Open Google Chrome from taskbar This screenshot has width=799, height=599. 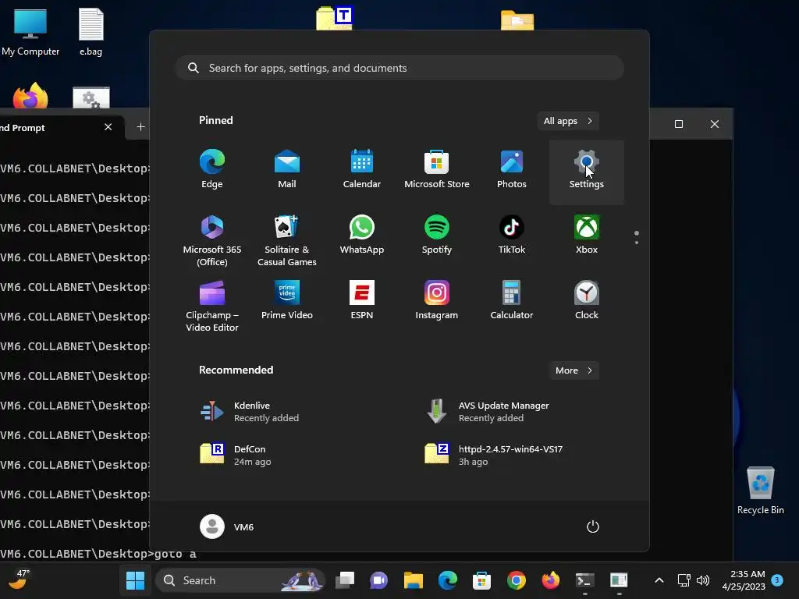(517, 580)
